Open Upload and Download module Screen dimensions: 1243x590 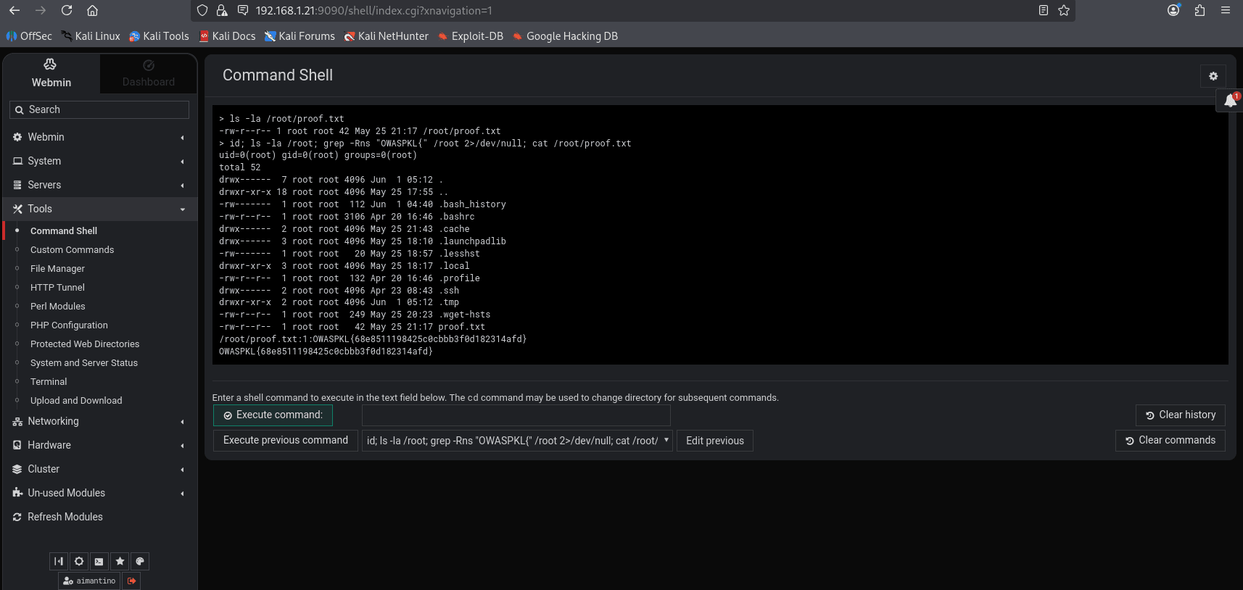tap(76, 400)
